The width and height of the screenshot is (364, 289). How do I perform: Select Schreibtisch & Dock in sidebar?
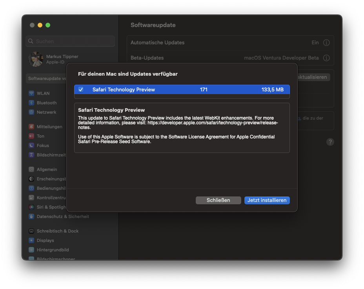click(x=57, y=231)
